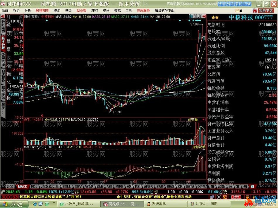Image resolution: width=278 pixels, height=208 pixels.
Task: Switch to 技术分析 side tab
Action: point(3,43)
